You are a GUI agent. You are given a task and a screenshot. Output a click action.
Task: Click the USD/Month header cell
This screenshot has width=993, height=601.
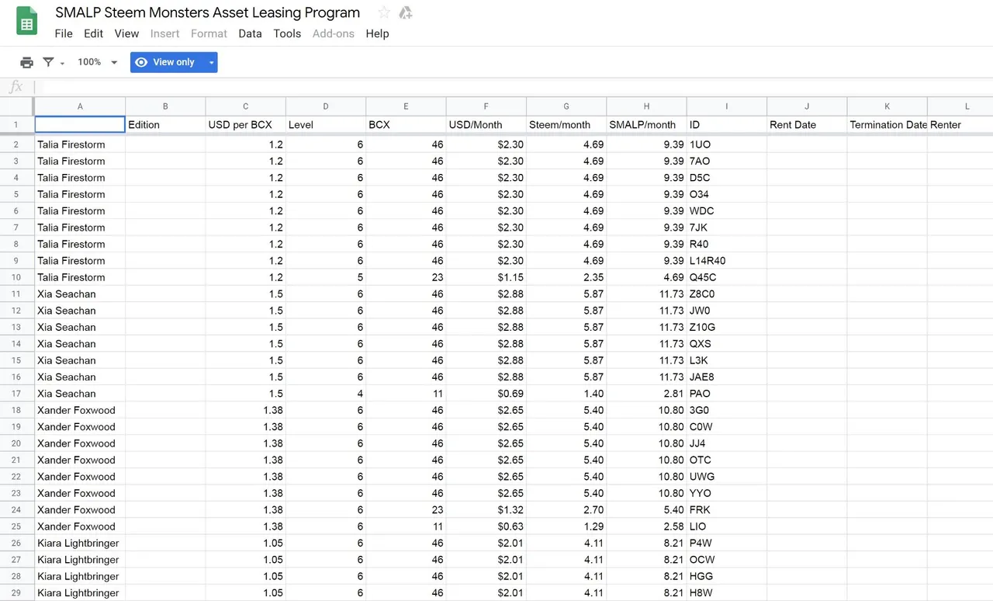point(486,124)
